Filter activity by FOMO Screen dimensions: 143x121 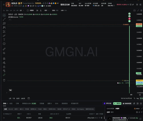click(40, 109)
